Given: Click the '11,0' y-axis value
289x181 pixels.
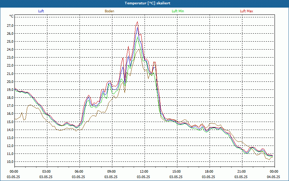Looking at the screenshot, I should (10, 154).
